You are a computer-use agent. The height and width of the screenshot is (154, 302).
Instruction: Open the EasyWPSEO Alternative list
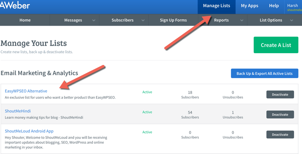coord(26,91)
